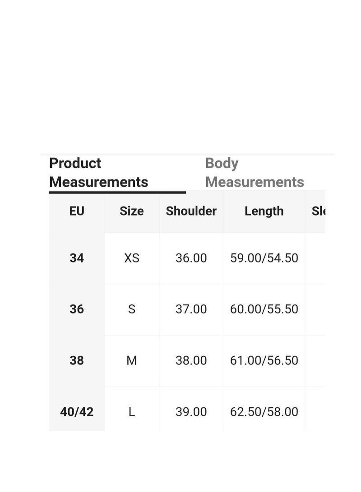
Task: Select shoulder value 36.00
Action: pos(191,258)
